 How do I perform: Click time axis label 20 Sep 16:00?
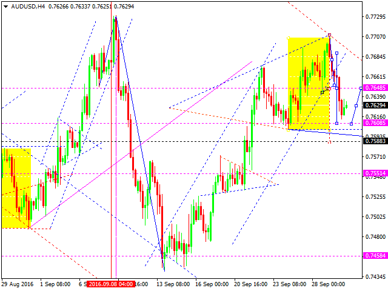click(250, 284)
